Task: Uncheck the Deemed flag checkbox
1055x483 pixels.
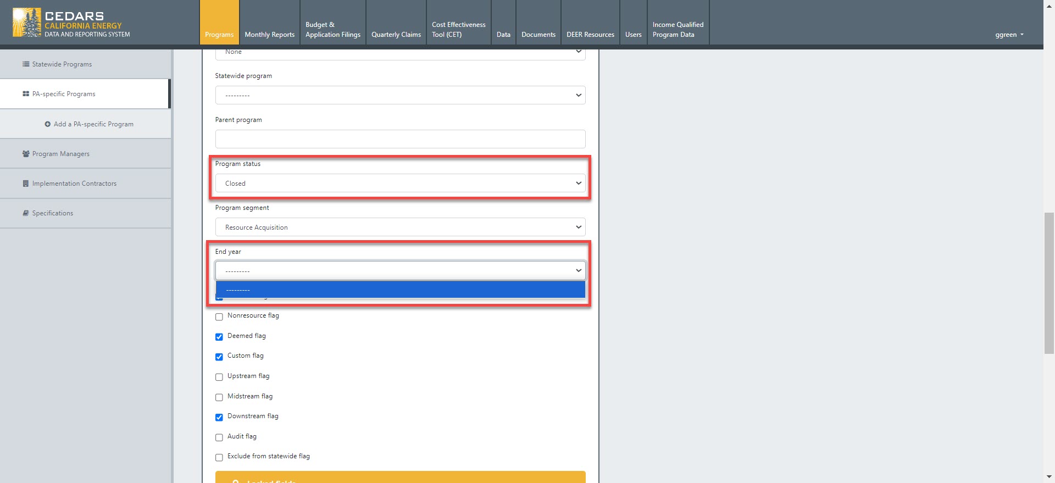Action: tap(219, 337)
